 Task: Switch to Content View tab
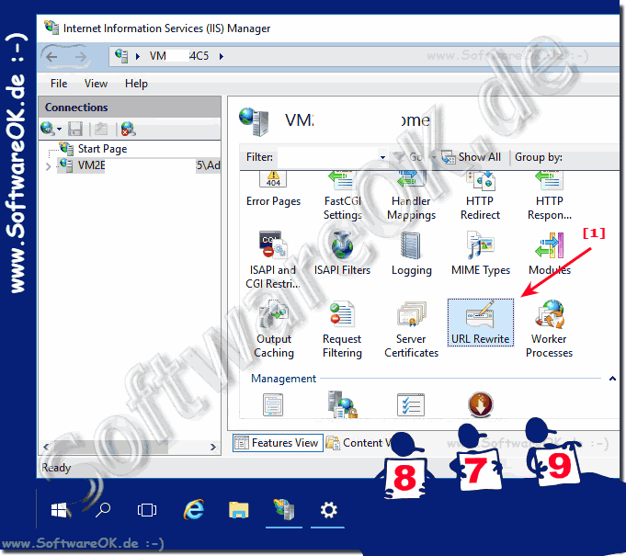pyautogui.click(x=359, y=443)
